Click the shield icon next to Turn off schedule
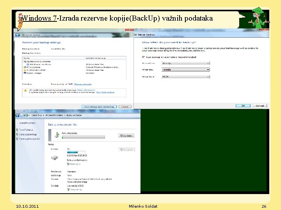281x210 pixels. click(x=17, y=130)
